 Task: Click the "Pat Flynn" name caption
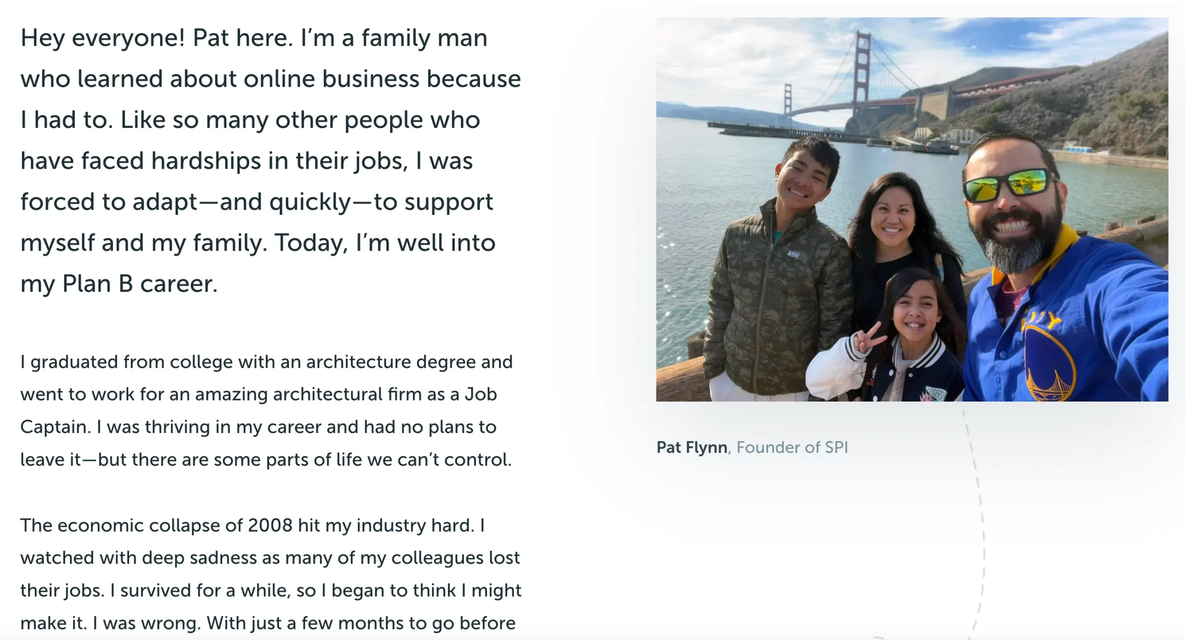coord(692,447)
